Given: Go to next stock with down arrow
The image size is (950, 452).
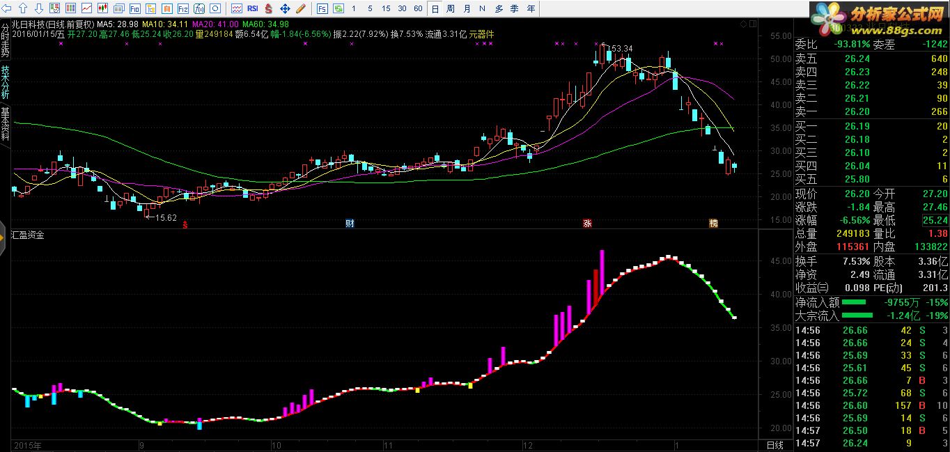Looking at the screenshot, I should 39,8.
